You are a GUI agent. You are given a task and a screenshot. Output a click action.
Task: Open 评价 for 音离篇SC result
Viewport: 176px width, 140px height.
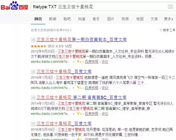pyautogui.click(x=105, y=114)
